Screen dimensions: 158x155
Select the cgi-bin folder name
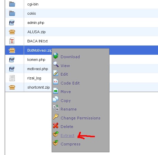pyautogui.click(x=33, y=4)
